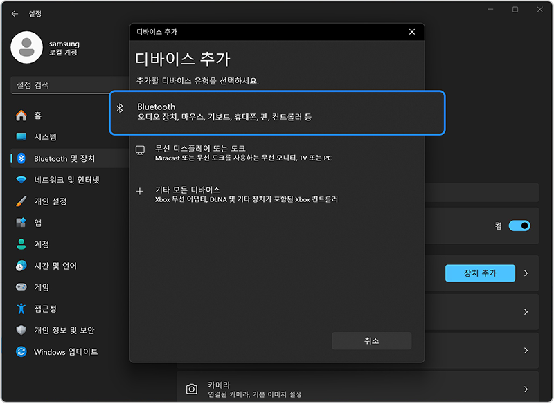
Task: Open System (시스템) in the sidebar
Action: click(x=70, y=137)
